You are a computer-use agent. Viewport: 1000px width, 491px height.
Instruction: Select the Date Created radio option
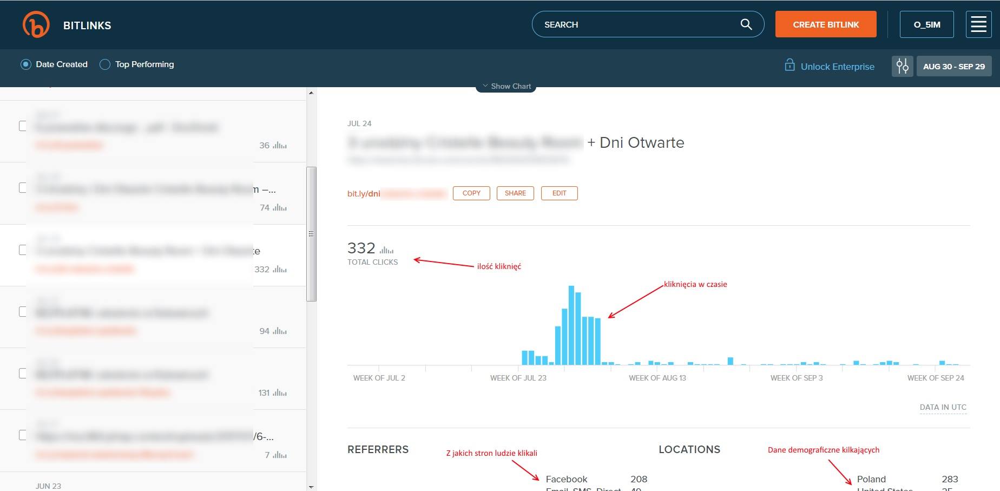25,64
